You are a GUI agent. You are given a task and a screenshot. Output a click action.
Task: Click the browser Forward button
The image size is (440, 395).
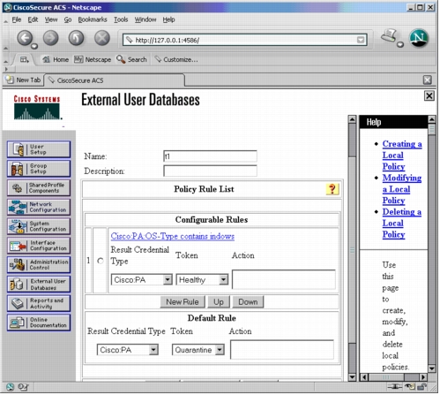[51, 38]
